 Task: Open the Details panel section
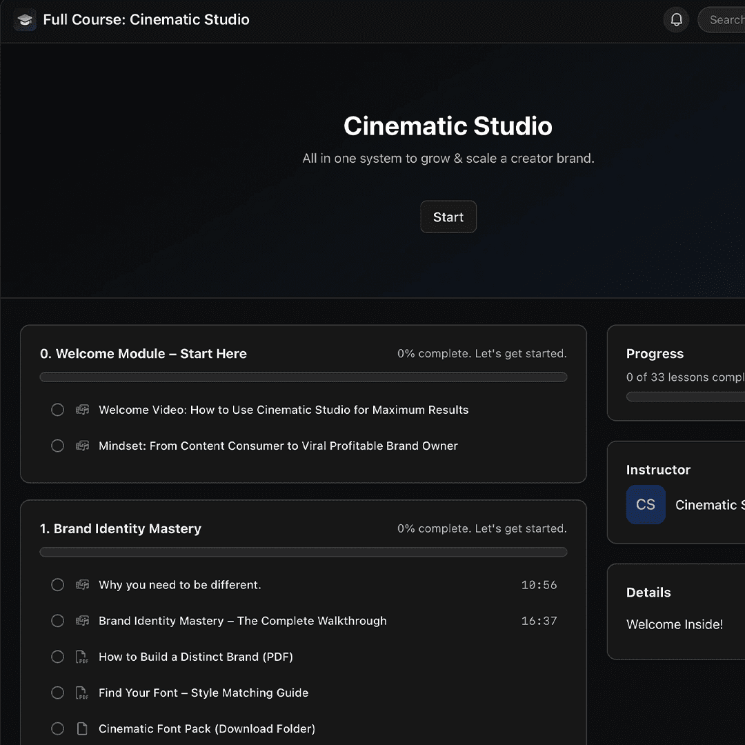tap(648, 592)
